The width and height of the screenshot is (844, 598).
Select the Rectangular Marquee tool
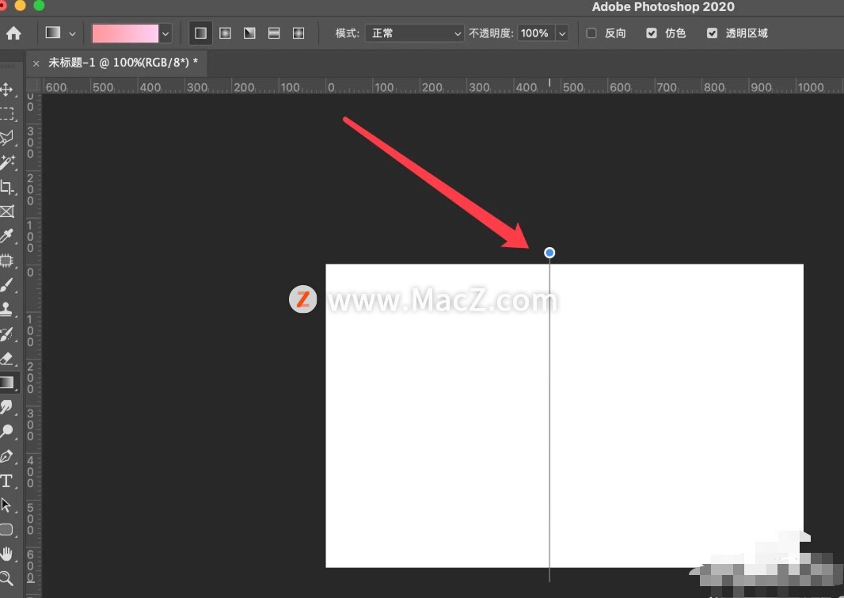coord(7,113)
